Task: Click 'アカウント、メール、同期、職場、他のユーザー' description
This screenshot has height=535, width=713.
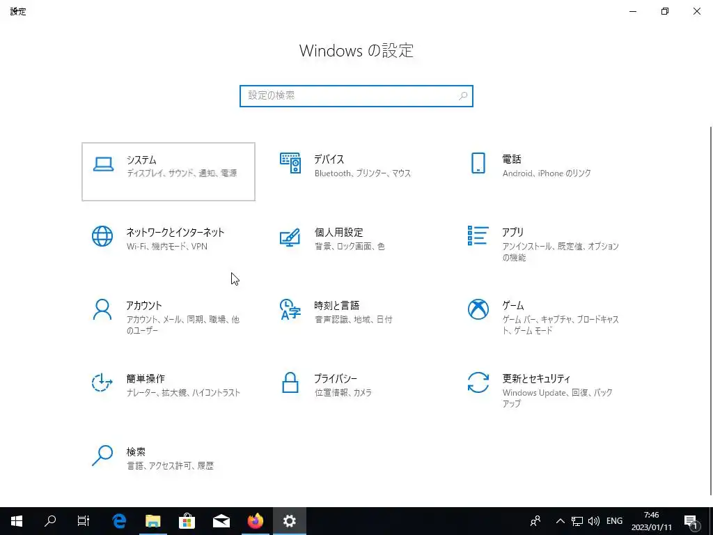Action: [183, 325]
